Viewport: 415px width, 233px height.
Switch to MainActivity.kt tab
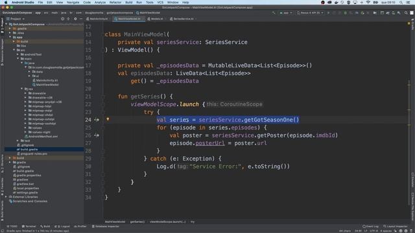(97, 19)
